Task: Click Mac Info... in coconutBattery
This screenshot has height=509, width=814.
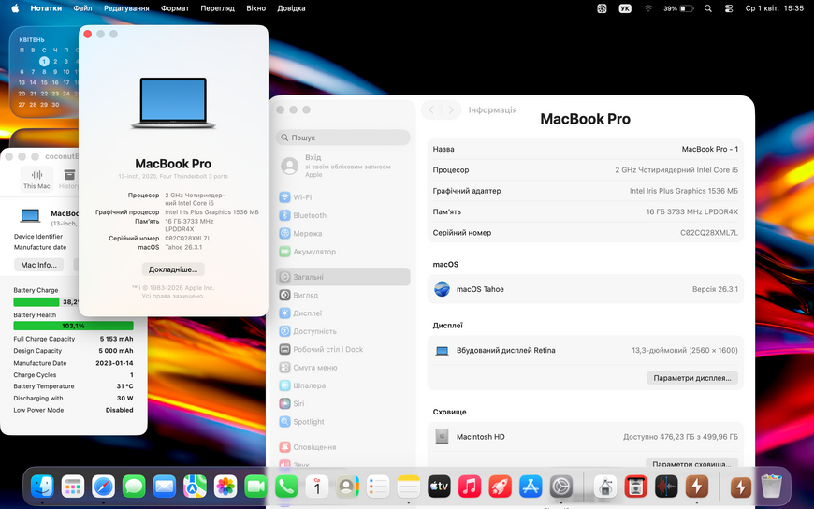Action: (x=39, y=265)
